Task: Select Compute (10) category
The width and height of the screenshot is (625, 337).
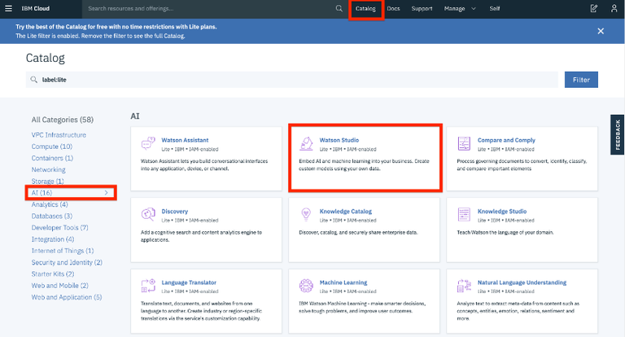Action: [52, 147]
